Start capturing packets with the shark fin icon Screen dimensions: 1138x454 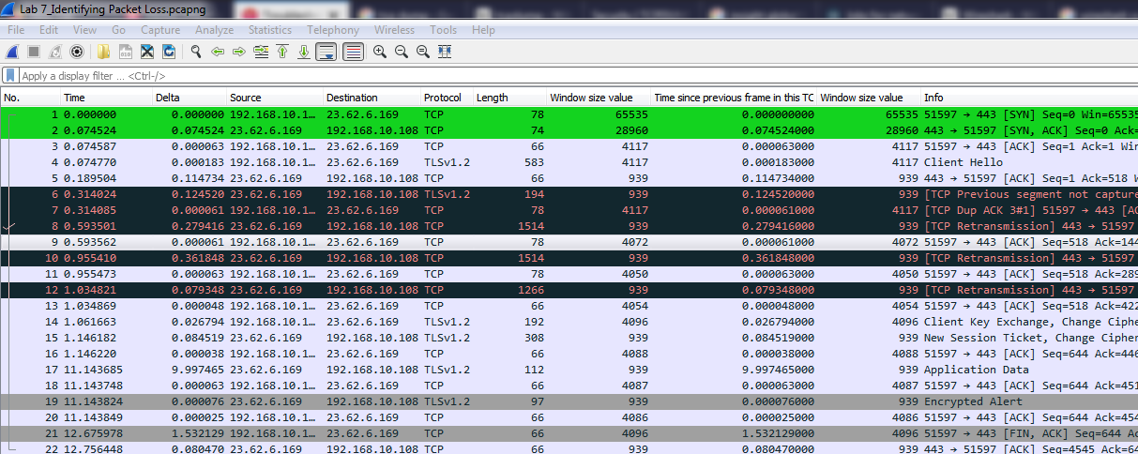[x=12, y=52]
